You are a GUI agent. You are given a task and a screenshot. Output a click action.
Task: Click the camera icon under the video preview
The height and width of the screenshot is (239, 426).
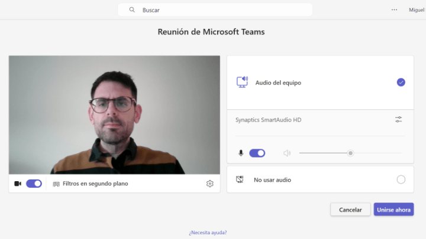18,184
